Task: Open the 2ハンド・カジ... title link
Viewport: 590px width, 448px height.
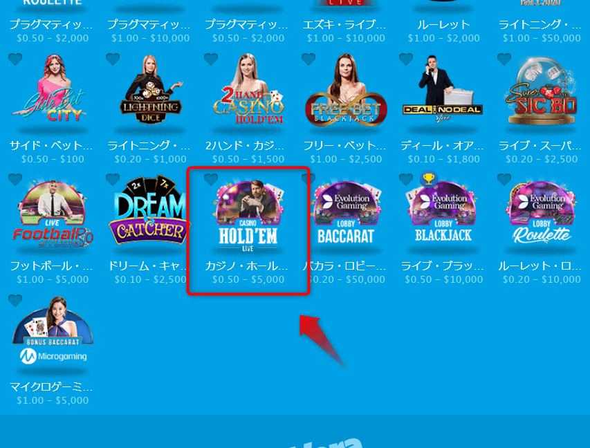Action: click(x=245, y=146)
